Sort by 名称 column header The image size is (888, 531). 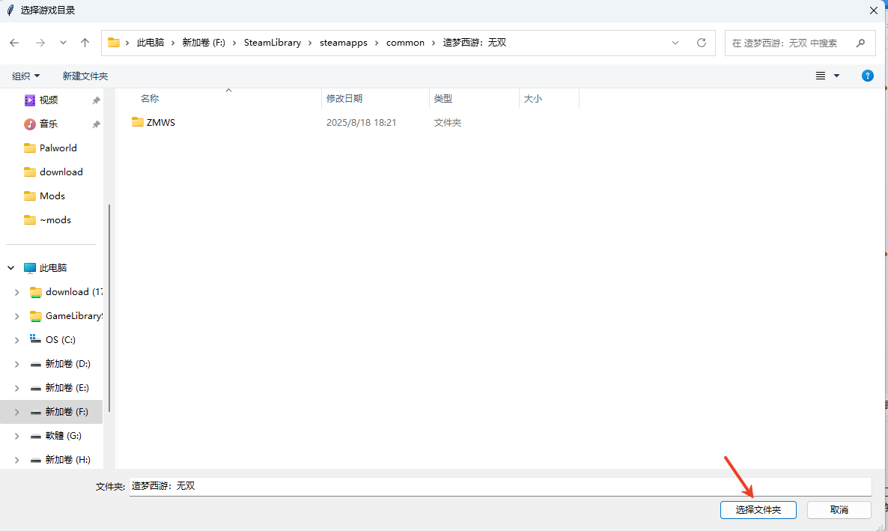pyautogui.click(x=150, y=99)
